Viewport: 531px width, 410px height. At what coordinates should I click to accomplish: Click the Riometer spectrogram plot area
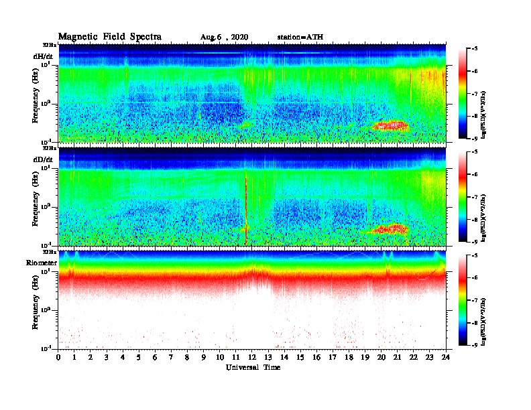[252, 300]
